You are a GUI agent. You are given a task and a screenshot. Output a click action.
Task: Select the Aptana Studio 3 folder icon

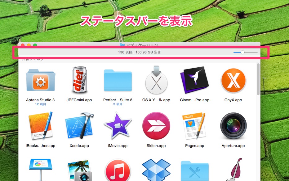pos(41,80)
